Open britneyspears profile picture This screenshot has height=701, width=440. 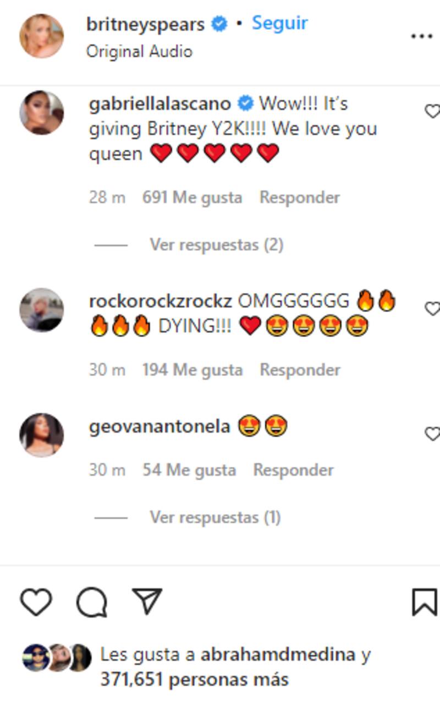(x=42, y=36)
